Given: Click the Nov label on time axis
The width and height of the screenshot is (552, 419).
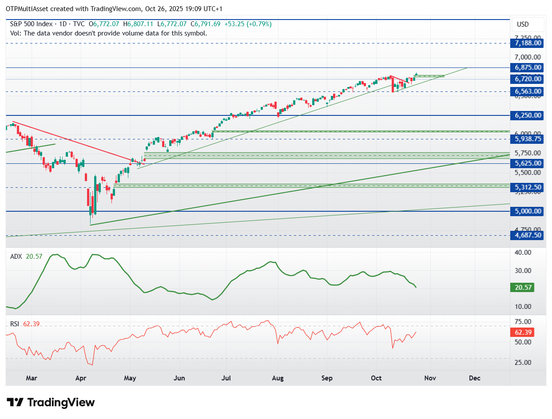Looking at the screenshot, I should 429,378.
